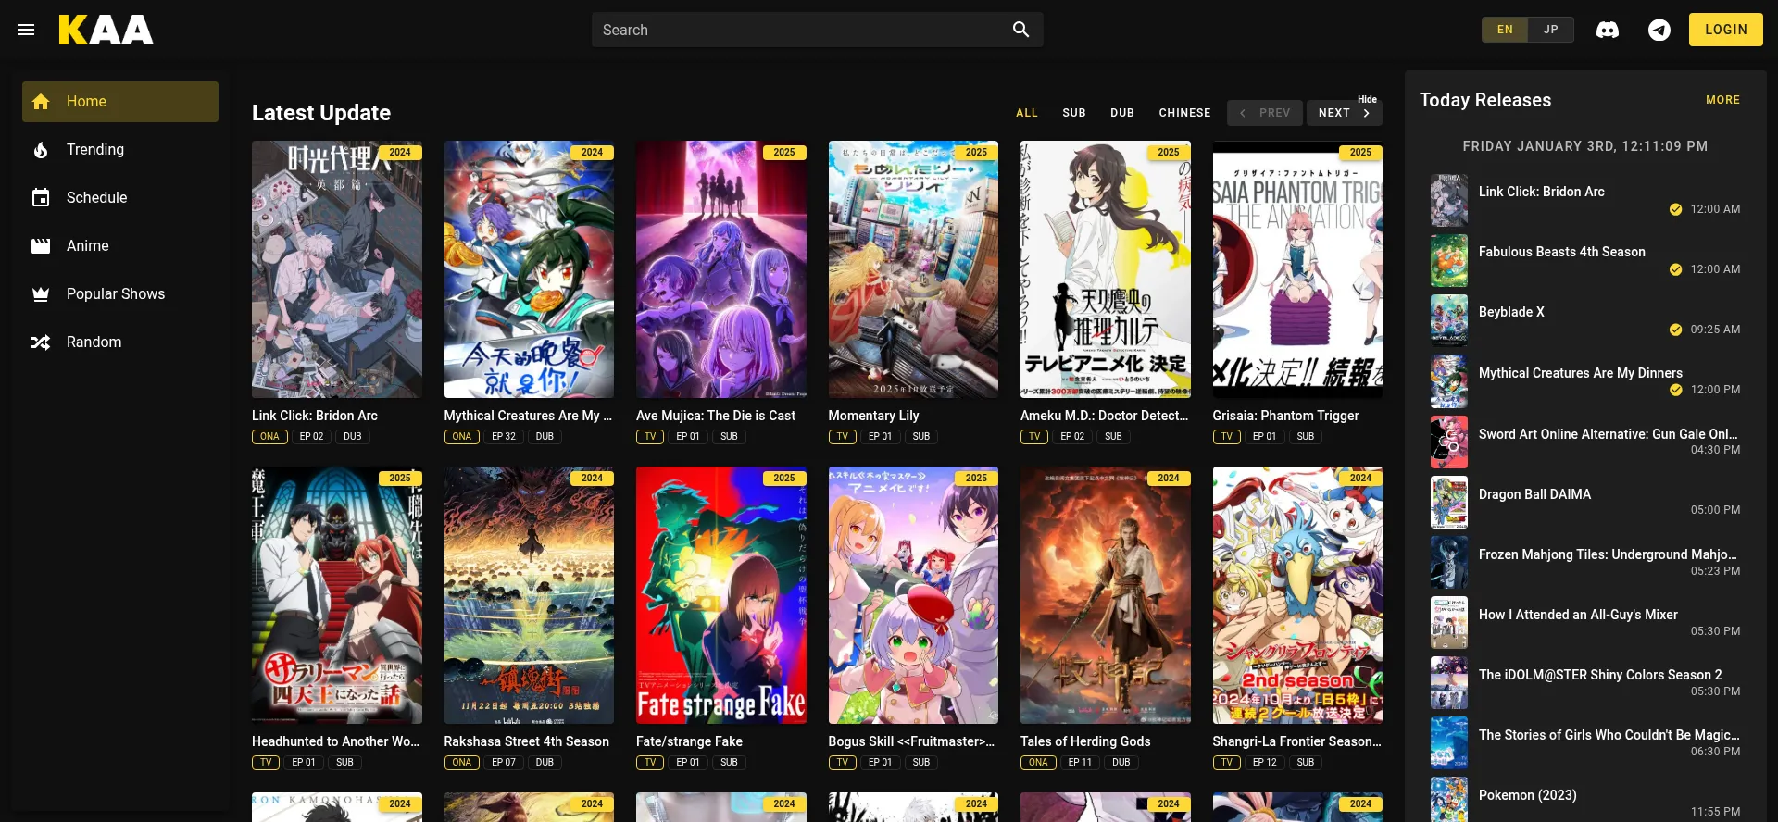The width and height of the screenshot is (1778, 822).
Task: Open Bogus Skill Fruitmaster poster
Action: [x=913, y=595]
